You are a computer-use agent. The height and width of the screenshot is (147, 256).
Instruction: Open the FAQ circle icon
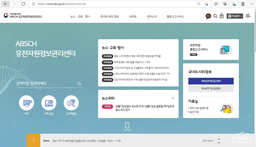point(26,103)
